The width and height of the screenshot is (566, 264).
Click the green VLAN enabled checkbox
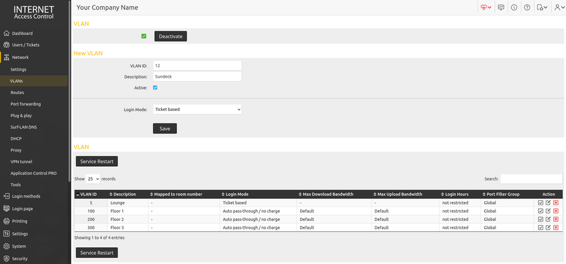click(143, 36)
